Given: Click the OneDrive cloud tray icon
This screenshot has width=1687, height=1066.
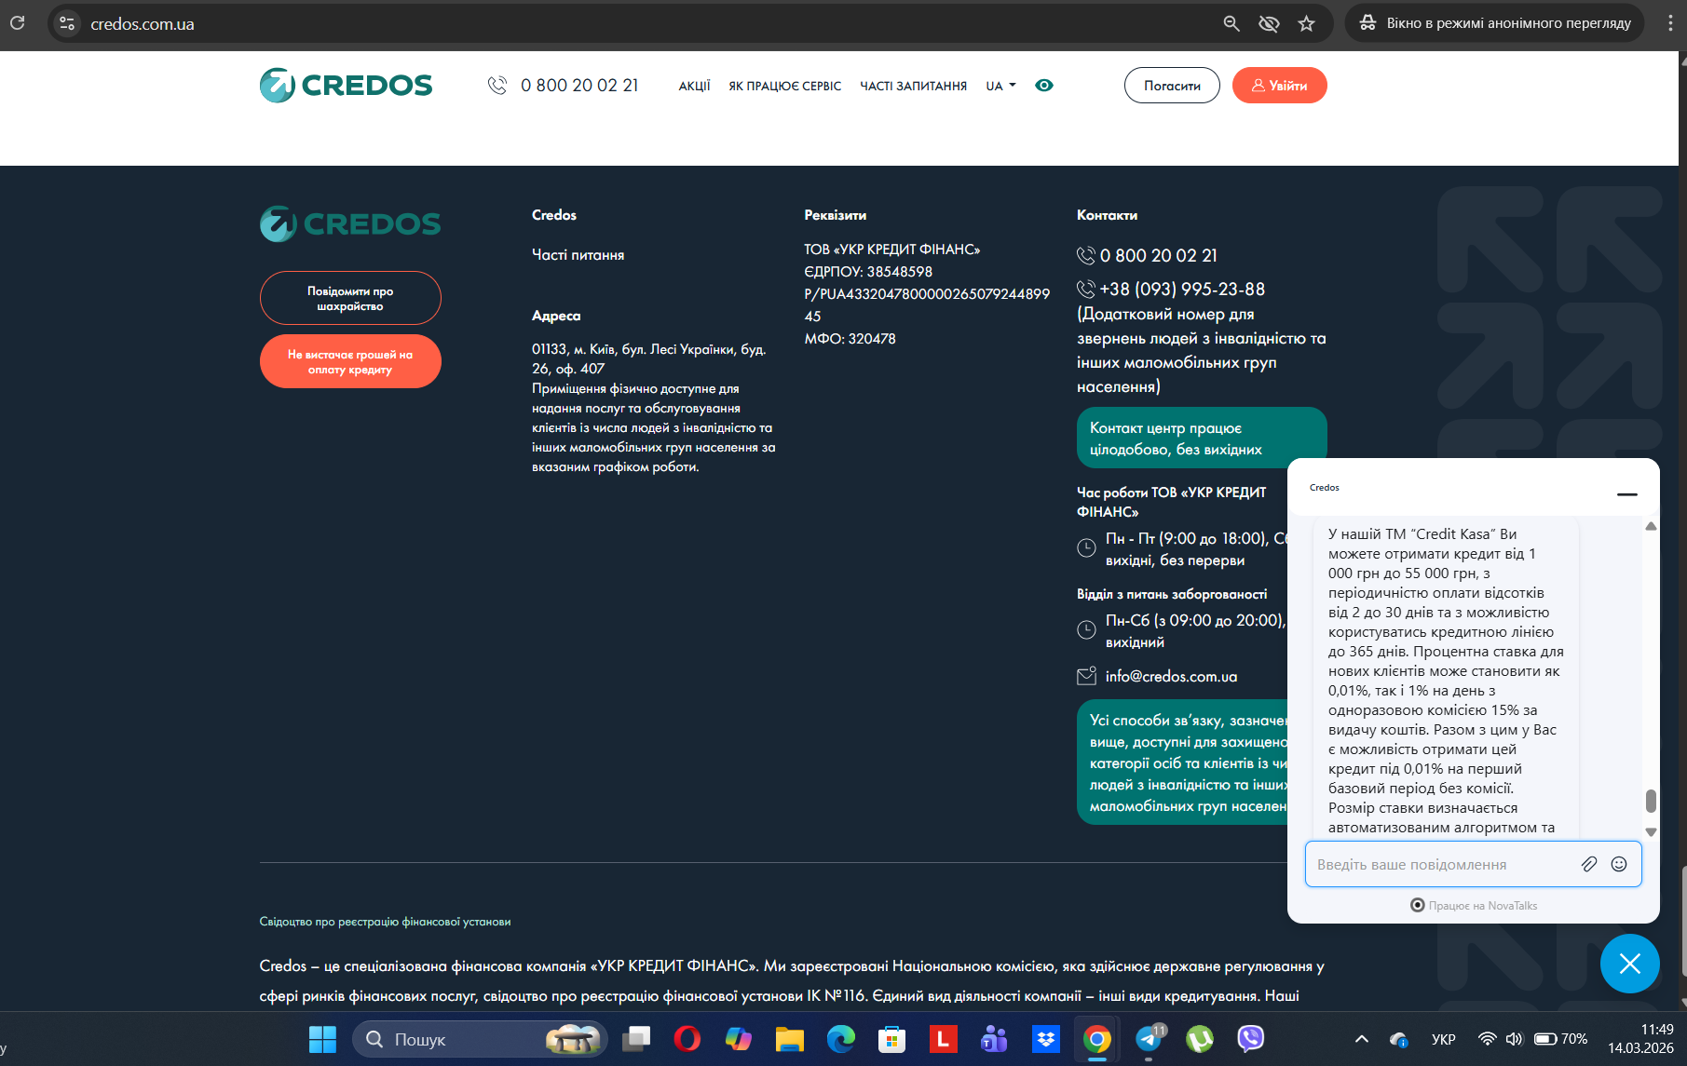Looking at the screenshot, I should click(1398, 1039).
